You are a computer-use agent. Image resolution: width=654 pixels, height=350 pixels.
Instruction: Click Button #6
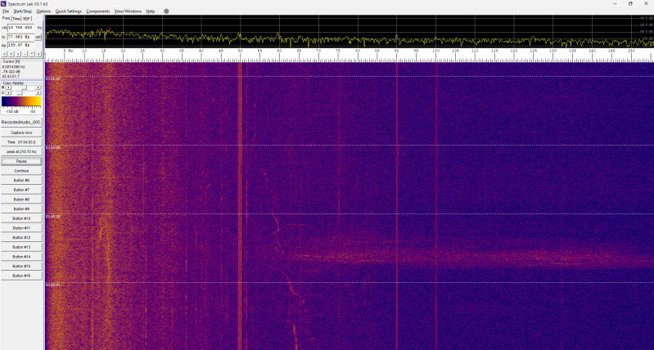21,181
